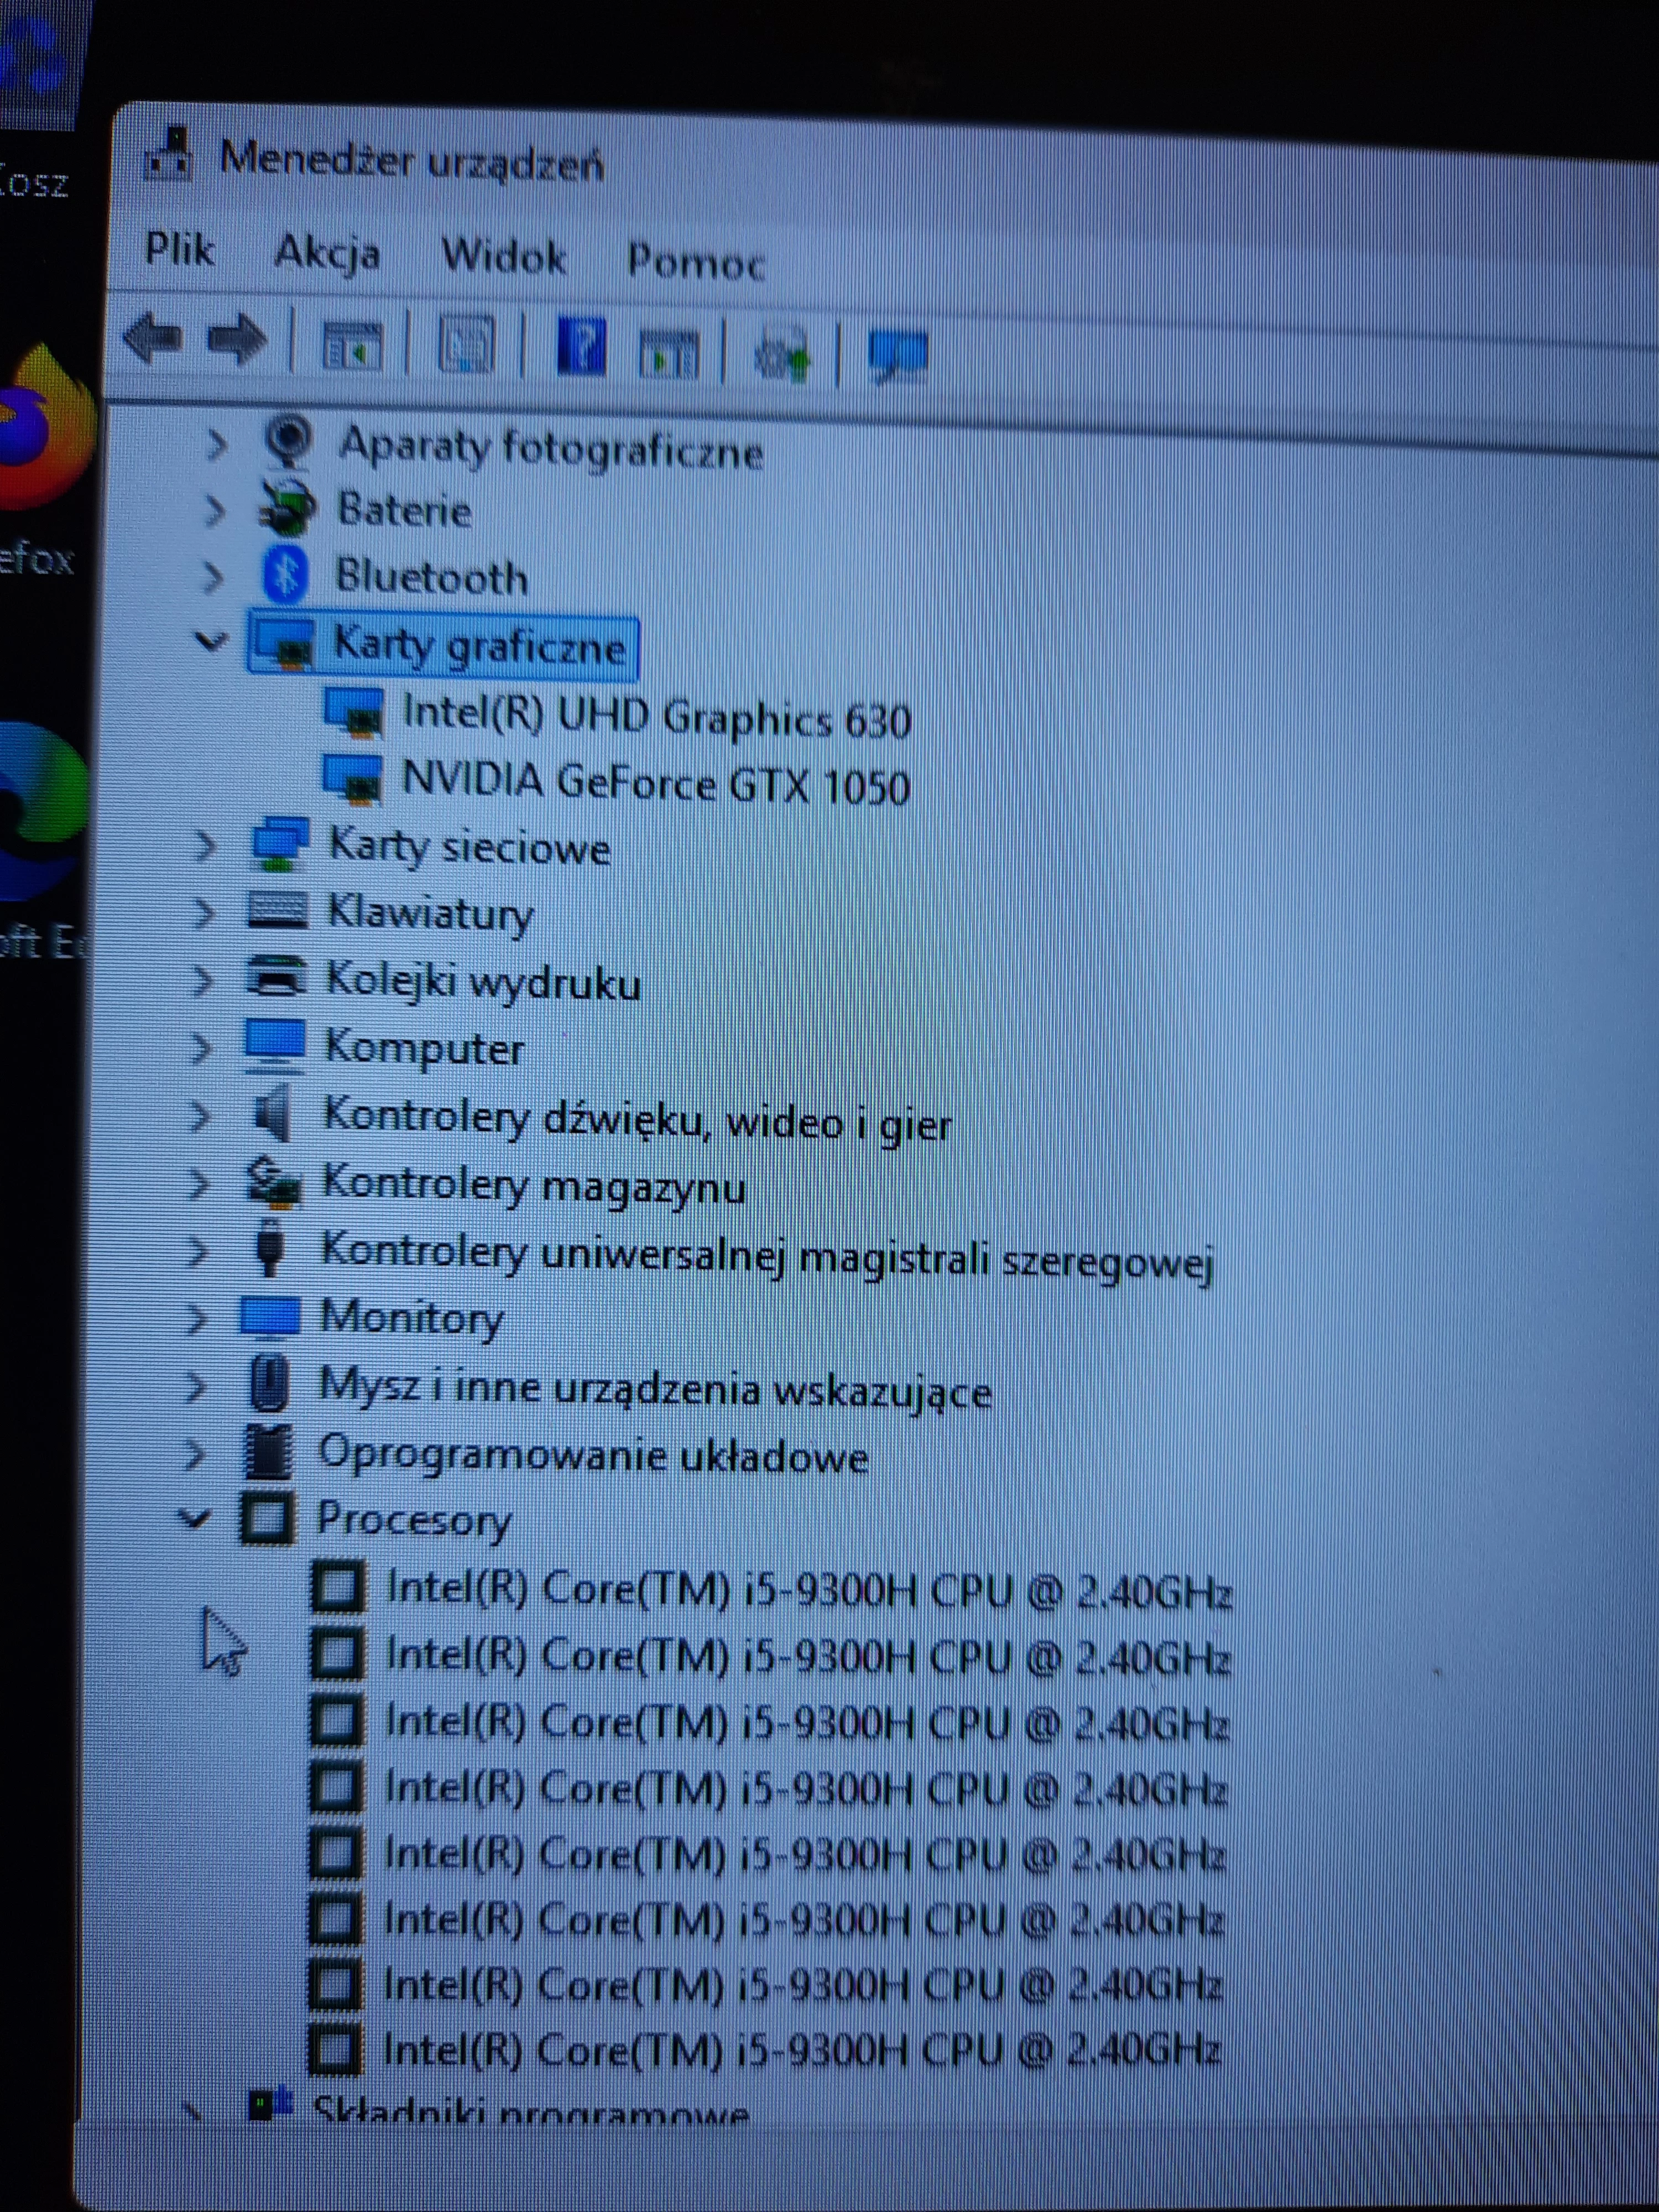The image size is (1659, 2212).
Task: Select the Kontrolery magazynu label
Action: pyautogui.click(x=533, y=1186)
